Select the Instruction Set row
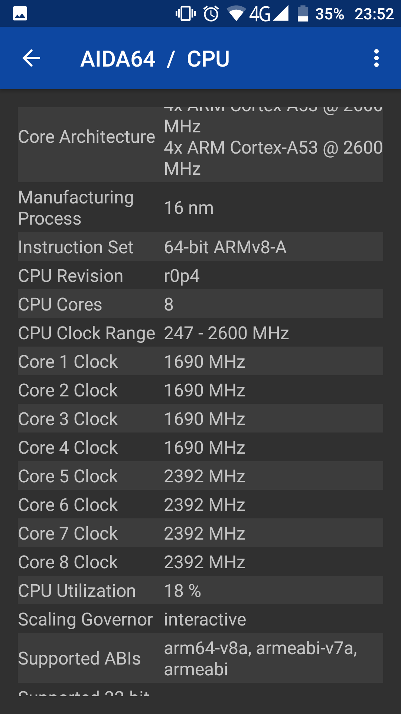Viewport: 401px width, 714px height. 200,247
